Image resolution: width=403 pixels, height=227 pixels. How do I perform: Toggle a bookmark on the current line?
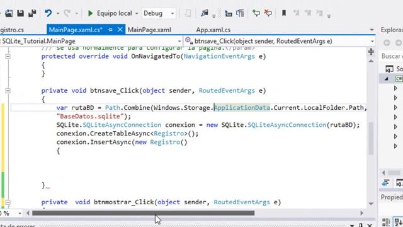click(x=284, y=13)
